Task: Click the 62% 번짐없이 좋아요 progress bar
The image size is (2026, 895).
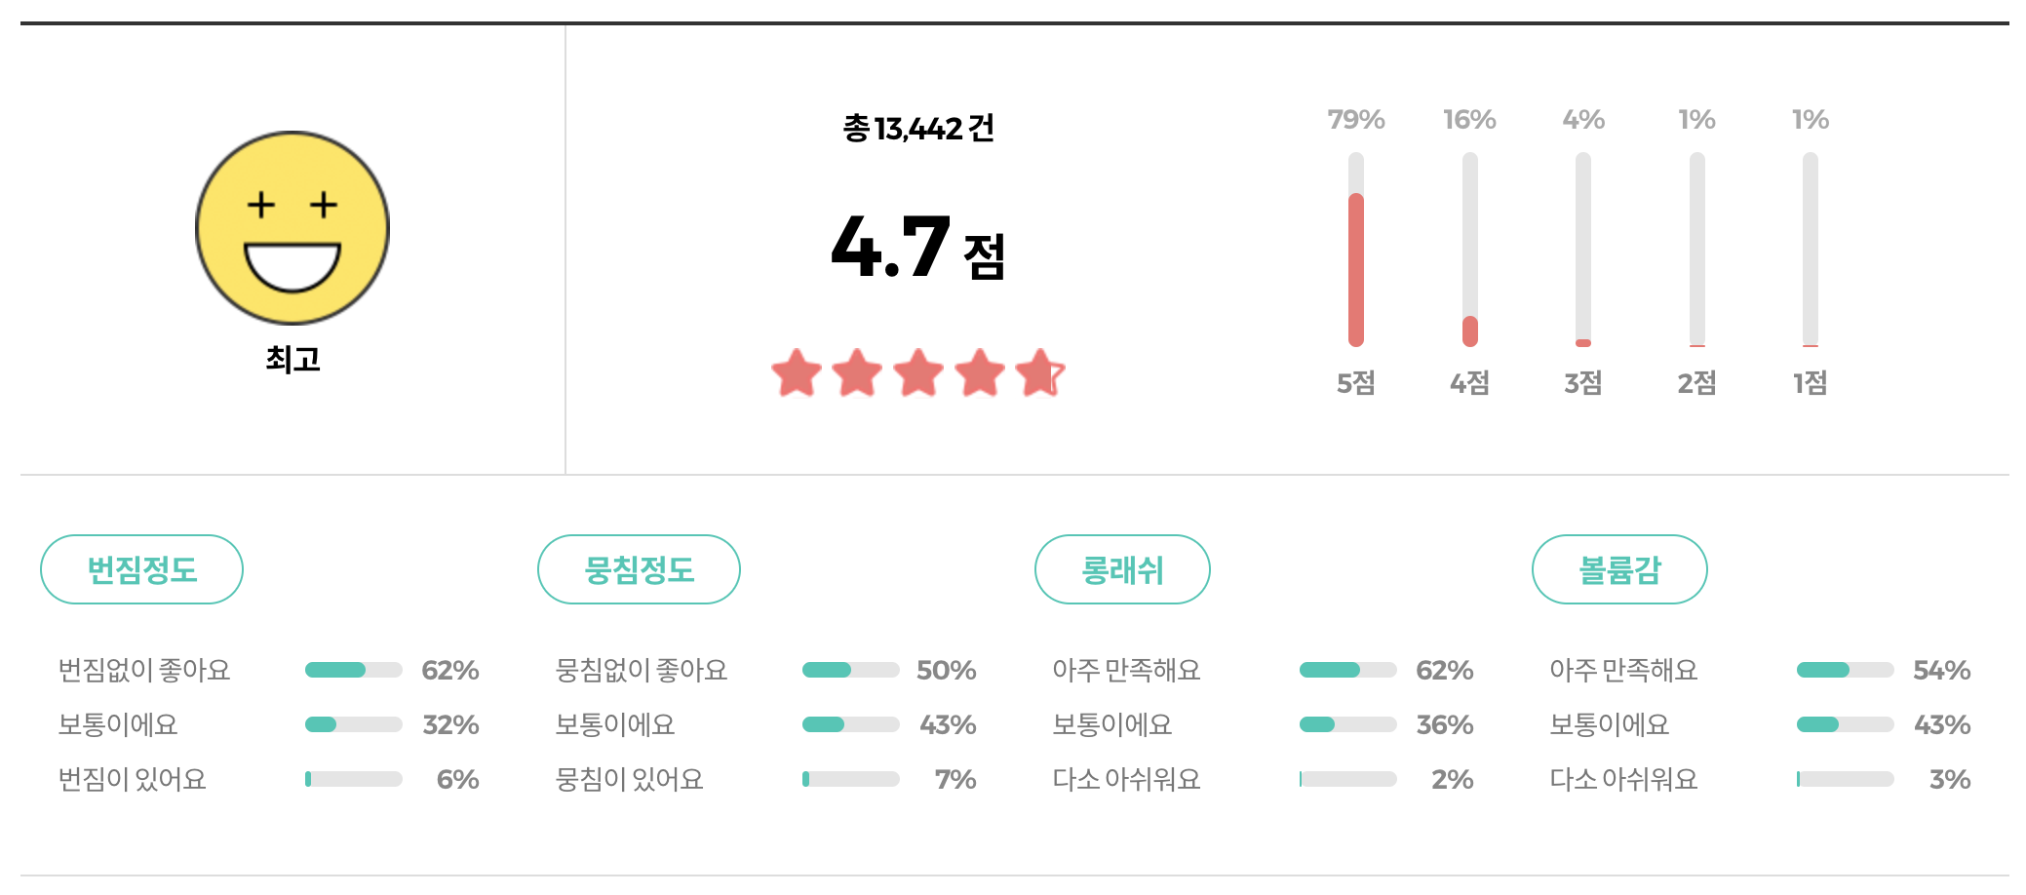Action: coord(356,670)
